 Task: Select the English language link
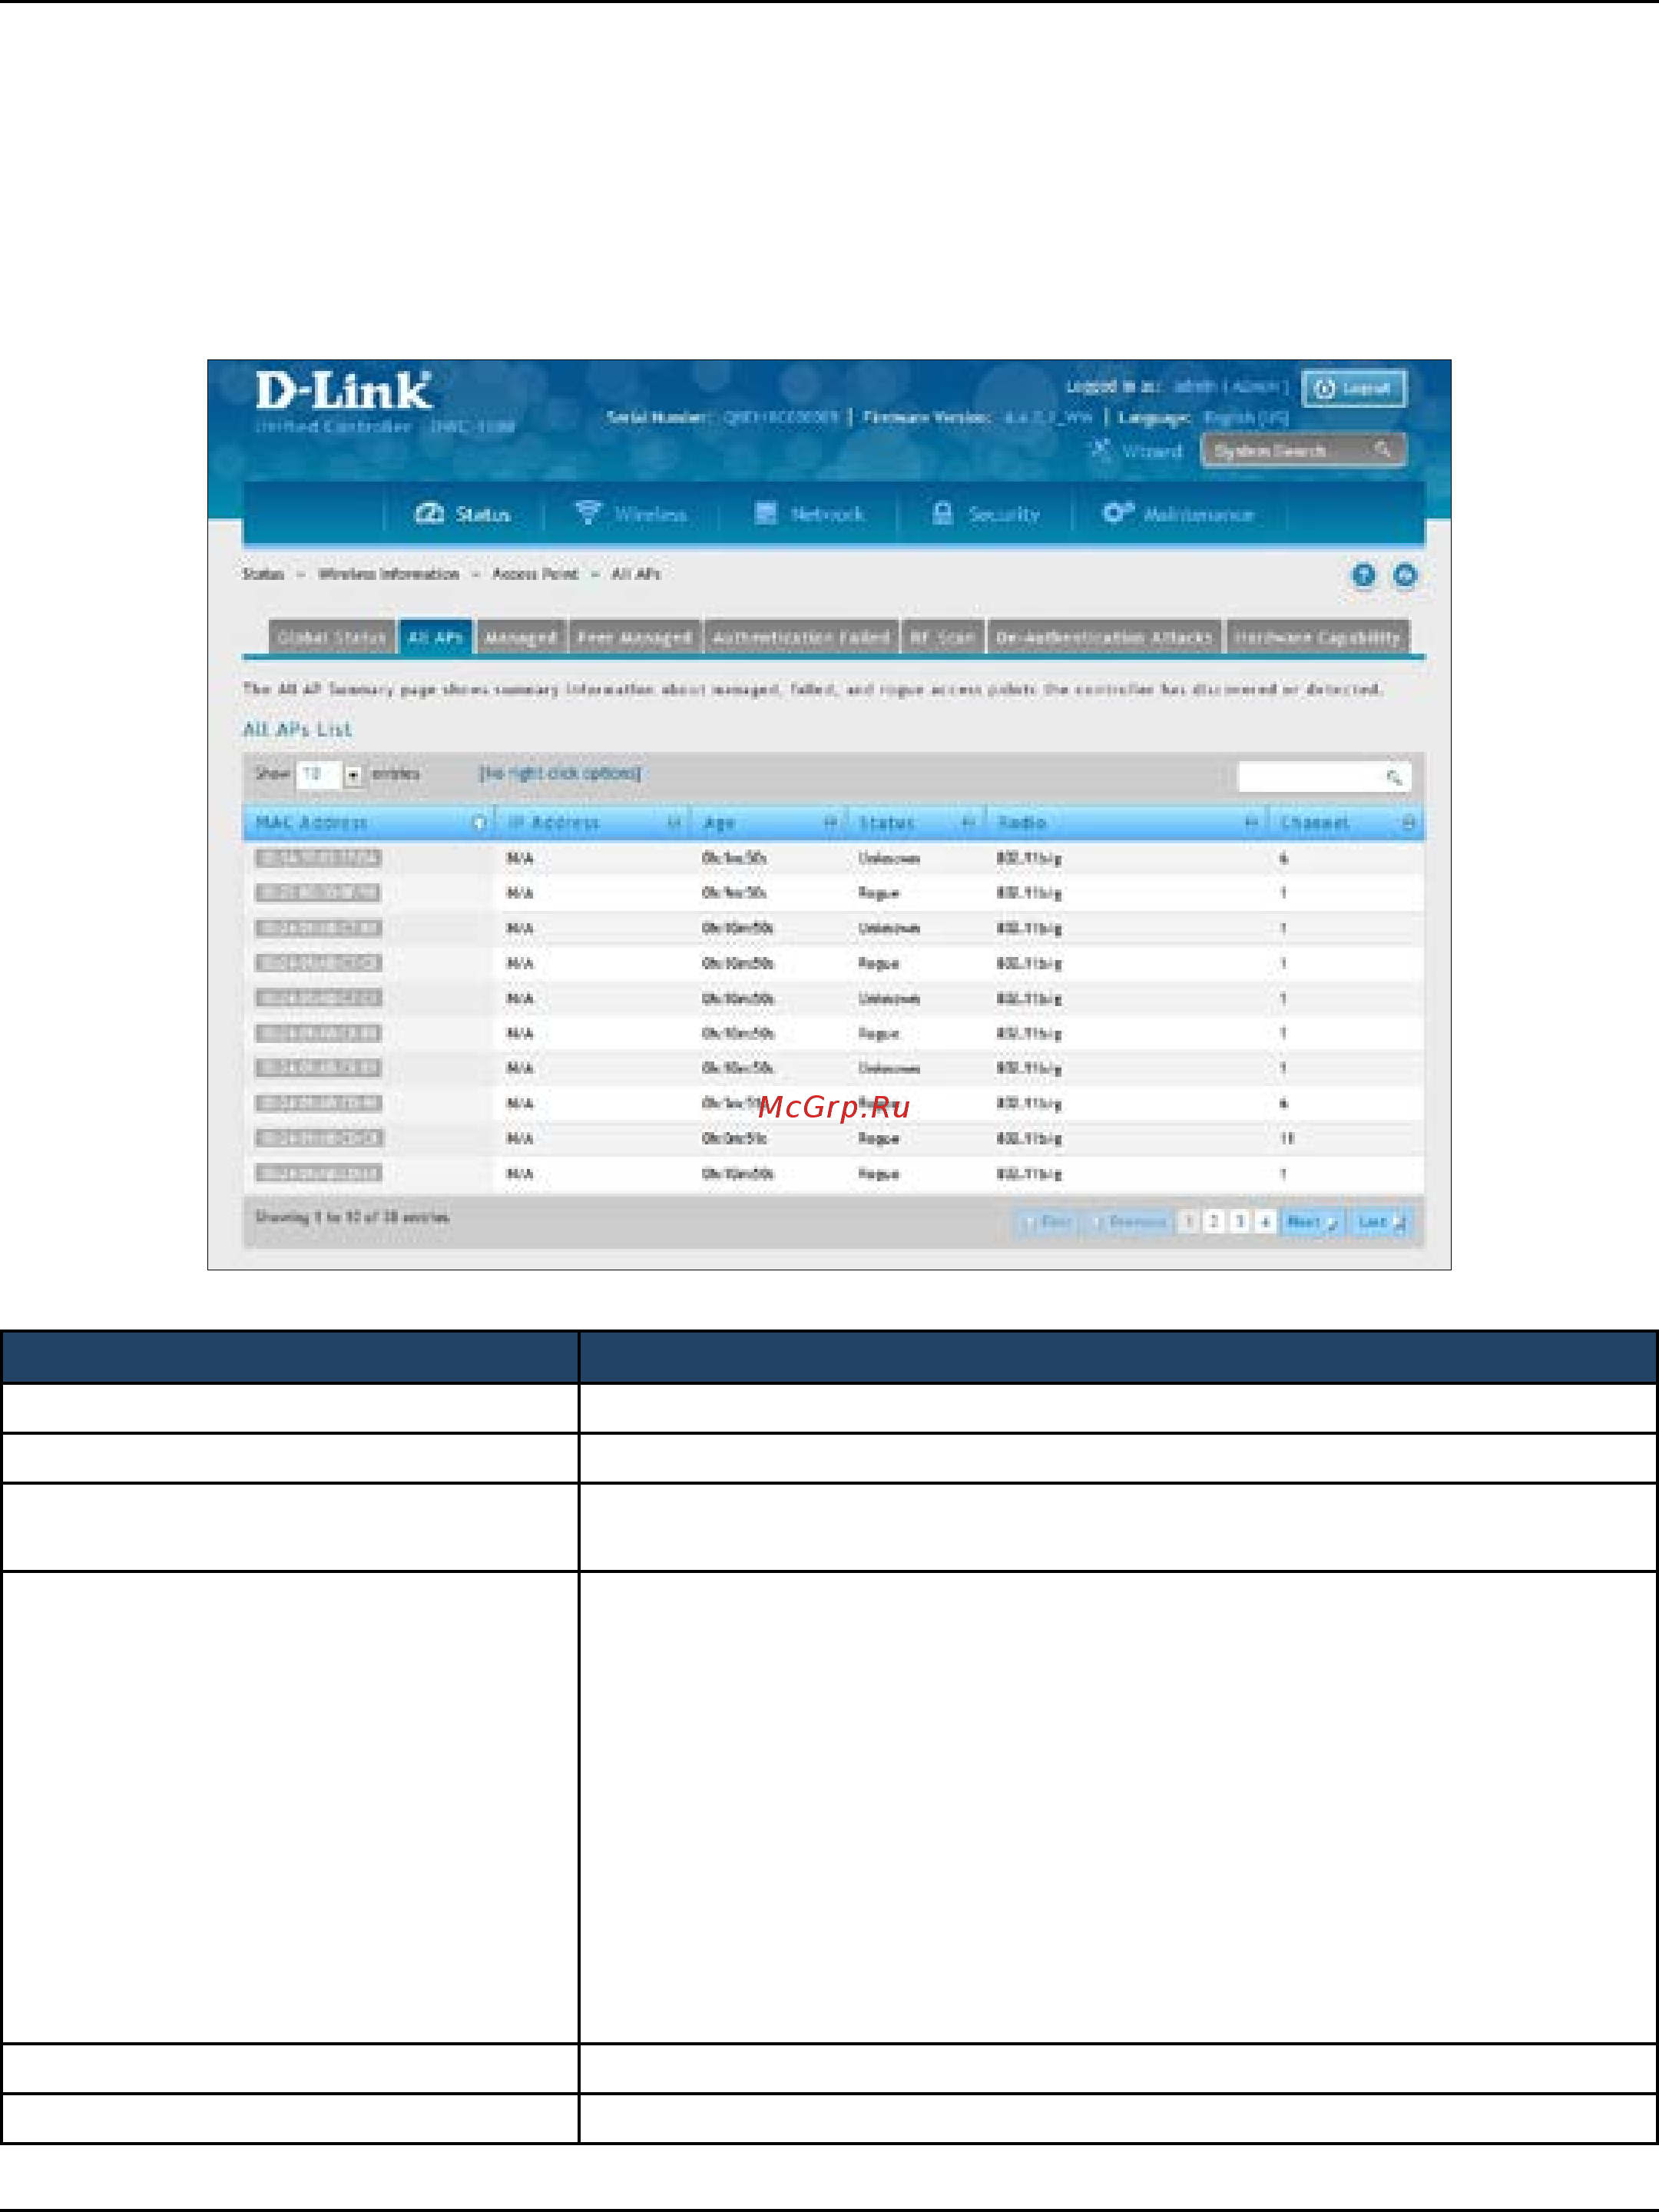[1246, 418]
